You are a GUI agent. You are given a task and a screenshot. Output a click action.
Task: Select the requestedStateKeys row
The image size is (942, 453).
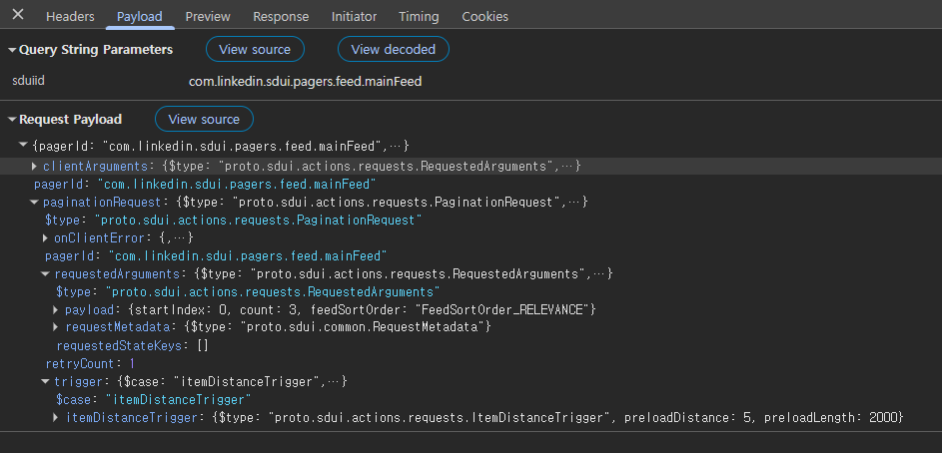point(132,345)
